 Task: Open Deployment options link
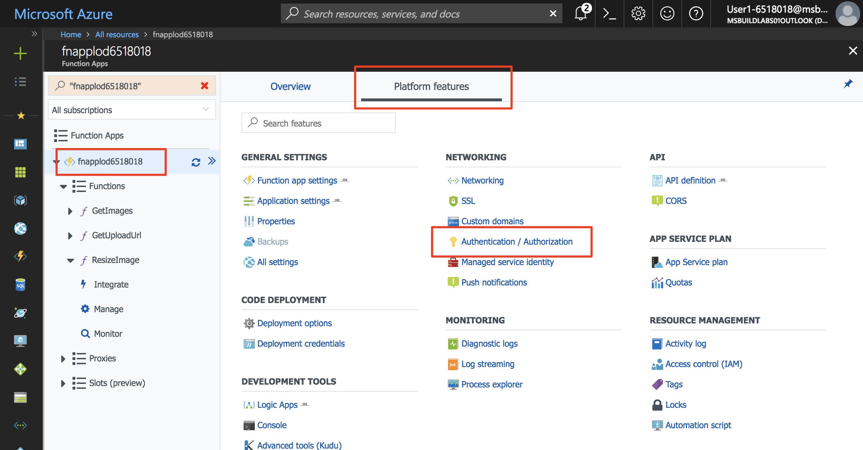click(x=294, y=323)
